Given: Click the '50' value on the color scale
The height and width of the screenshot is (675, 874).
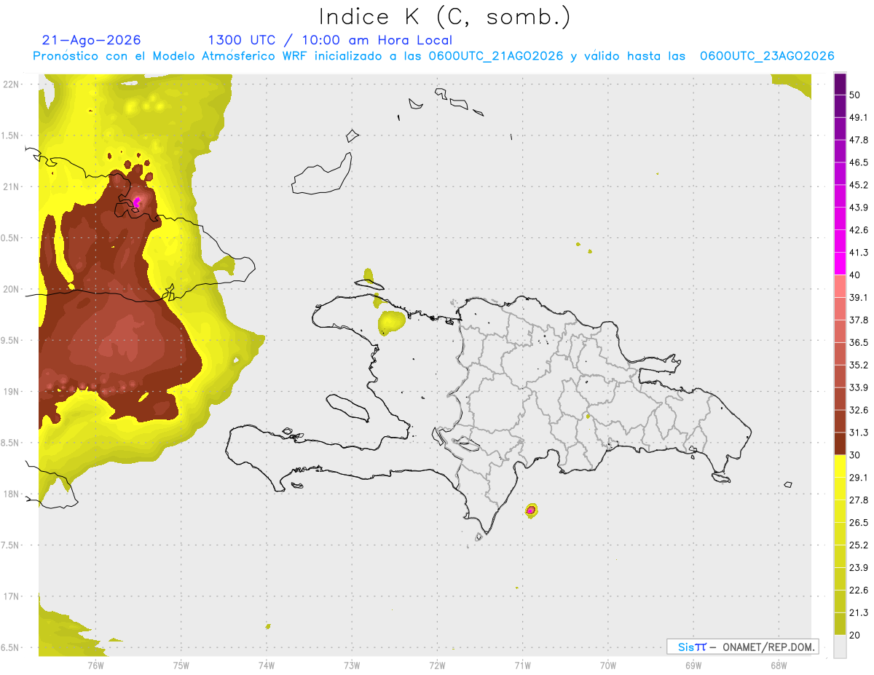Looking at the screenshot, I should click(x=856, y=95).
